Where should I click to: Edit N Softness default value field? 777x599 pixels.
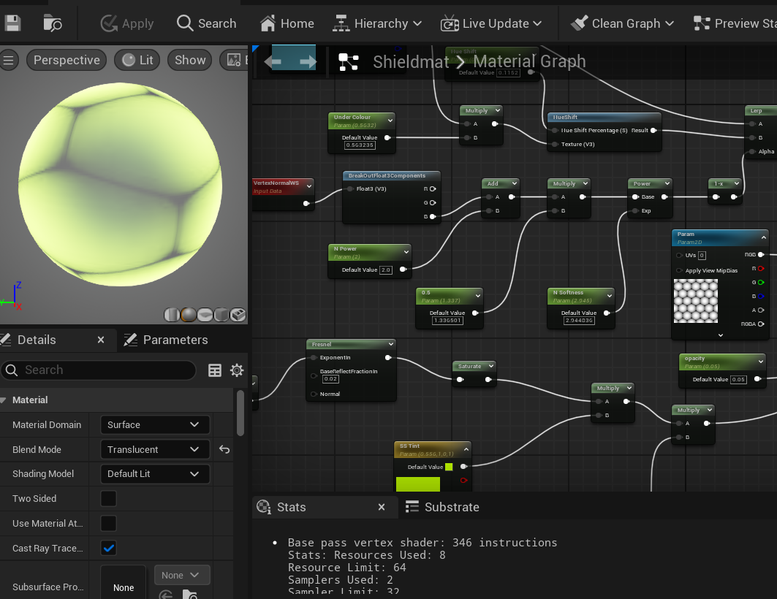(x=580, y=320)
